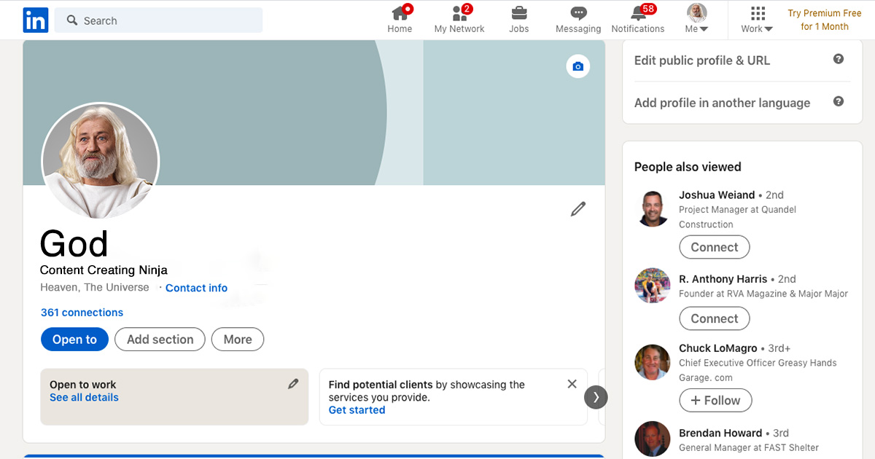This screenshot has height=459, width=875.
Task: Click camera icon to change cover photo
Action: point(578,66)
